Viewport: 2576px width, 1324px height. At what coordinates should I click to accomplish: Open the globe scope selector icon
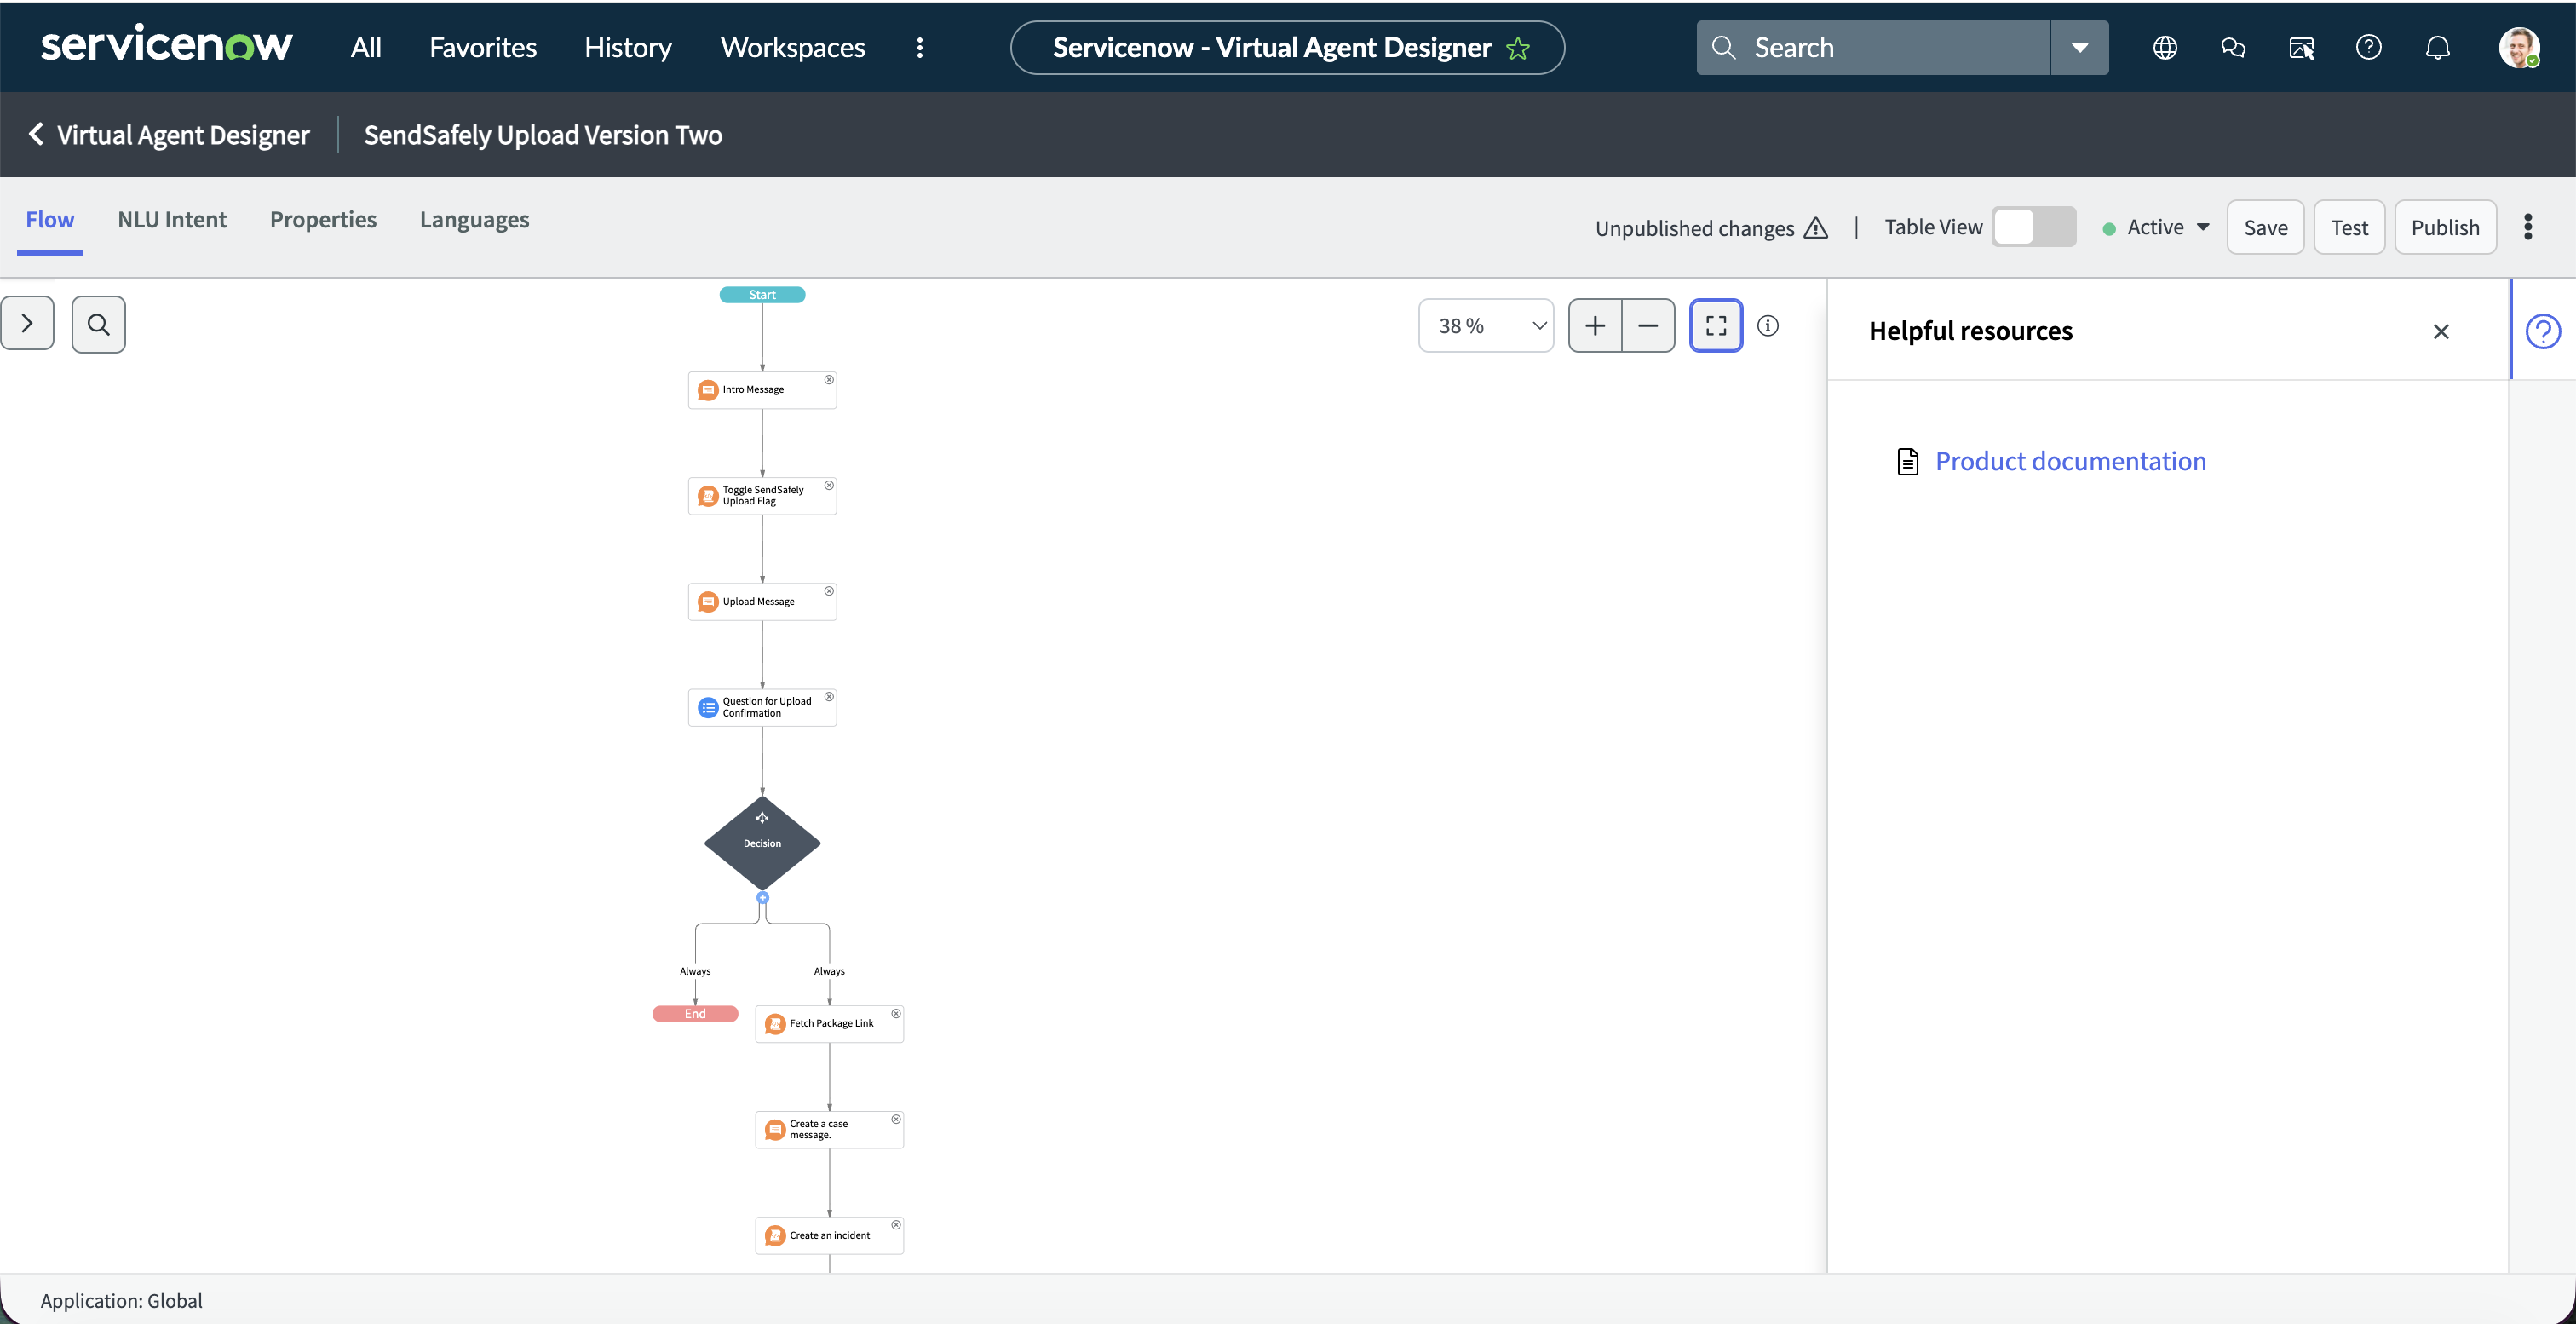pos(2165,47)
